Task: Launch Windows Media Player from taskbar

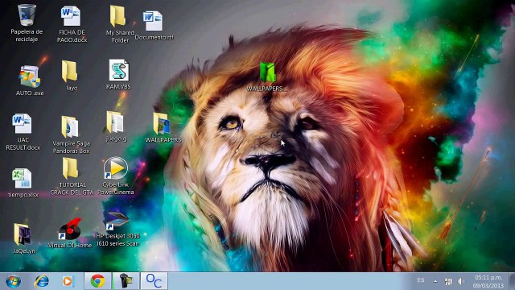Action: 68,281
